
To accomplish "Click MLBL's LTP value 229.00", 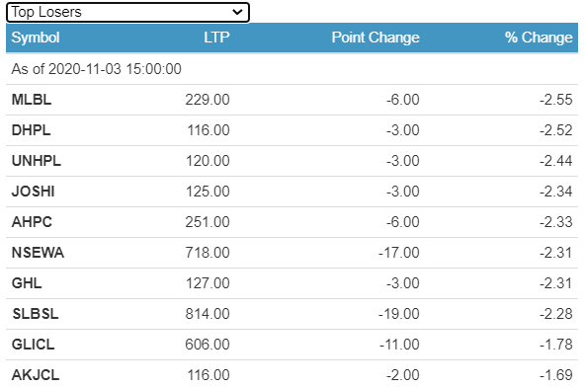I will [208, 100].
